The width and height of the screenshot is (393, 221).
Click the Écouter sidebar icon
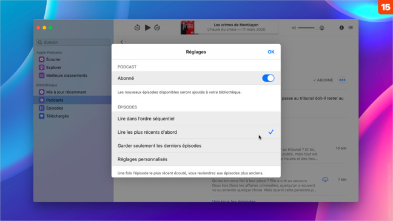[42, 59]
